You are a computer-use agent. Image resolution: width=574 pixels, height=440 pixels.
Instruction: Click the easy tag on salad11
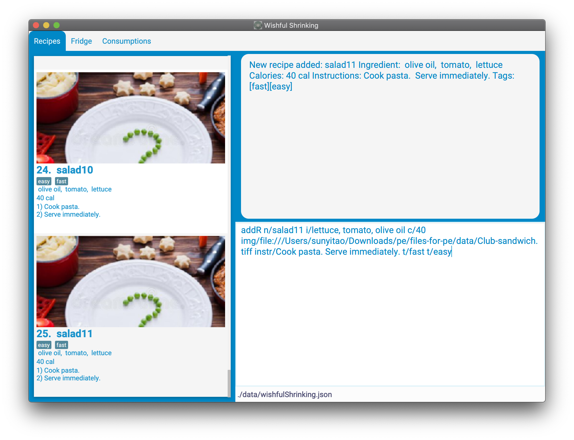[43, 345]
